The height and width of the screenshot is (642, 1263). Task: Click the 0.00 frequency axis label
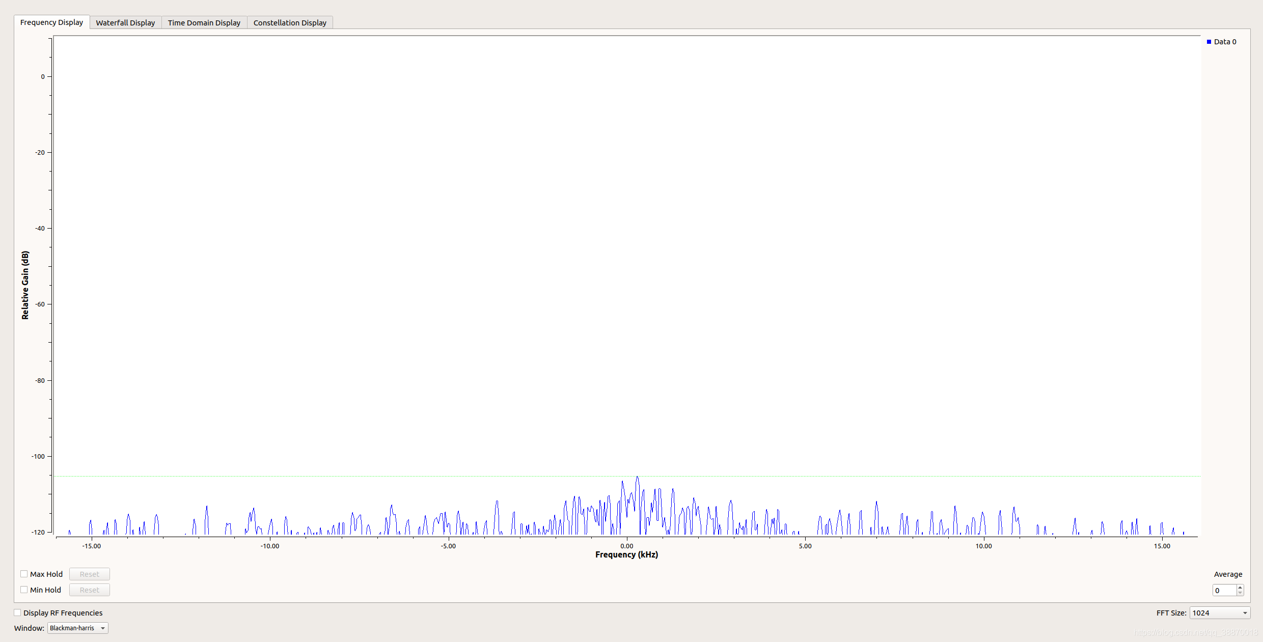627,546
